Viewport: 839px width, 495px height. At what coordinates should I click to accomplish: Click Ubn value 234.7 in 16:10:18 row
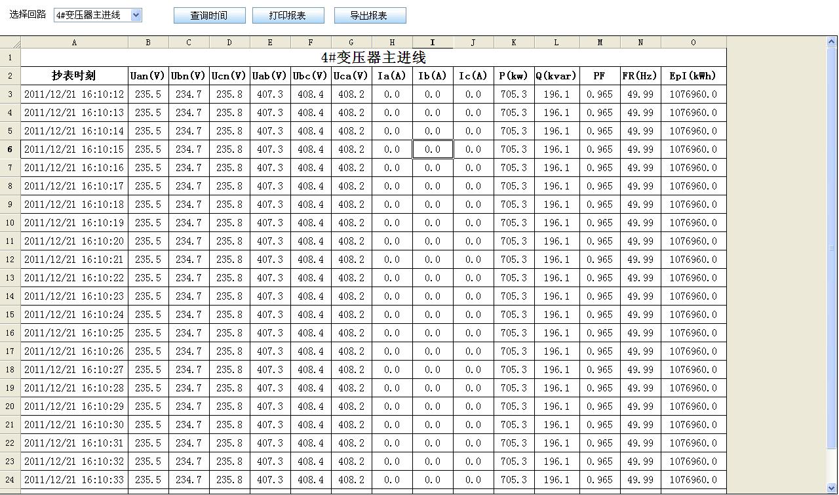tap(189, 205)
